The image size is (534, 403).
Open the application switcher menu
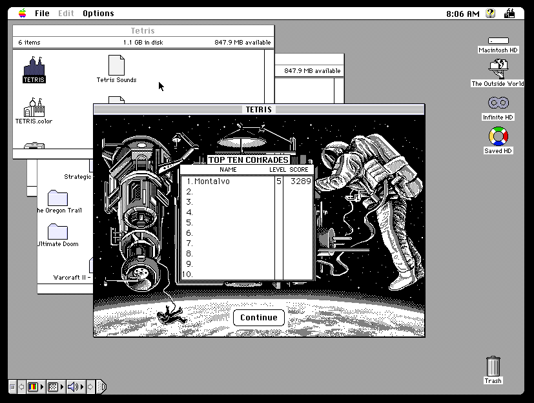[513, 13]
